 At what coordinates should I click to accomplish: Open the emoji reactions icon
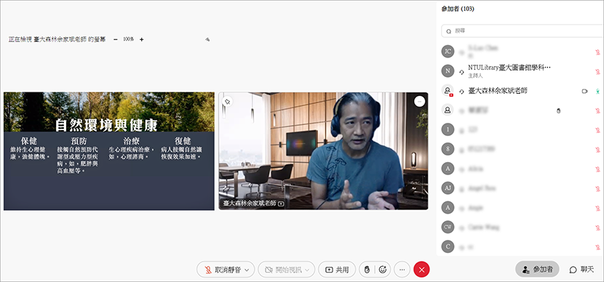(x=383, y=270)
